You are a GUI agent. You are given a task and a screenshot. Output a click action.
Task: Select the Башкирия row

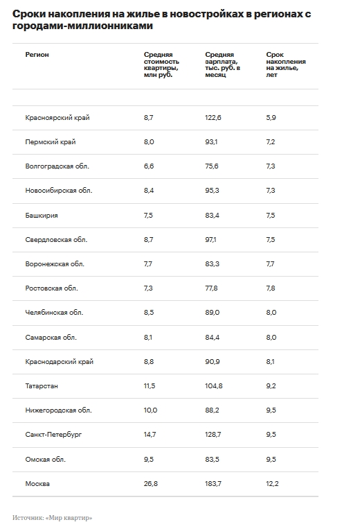click(x=165, y=216)
